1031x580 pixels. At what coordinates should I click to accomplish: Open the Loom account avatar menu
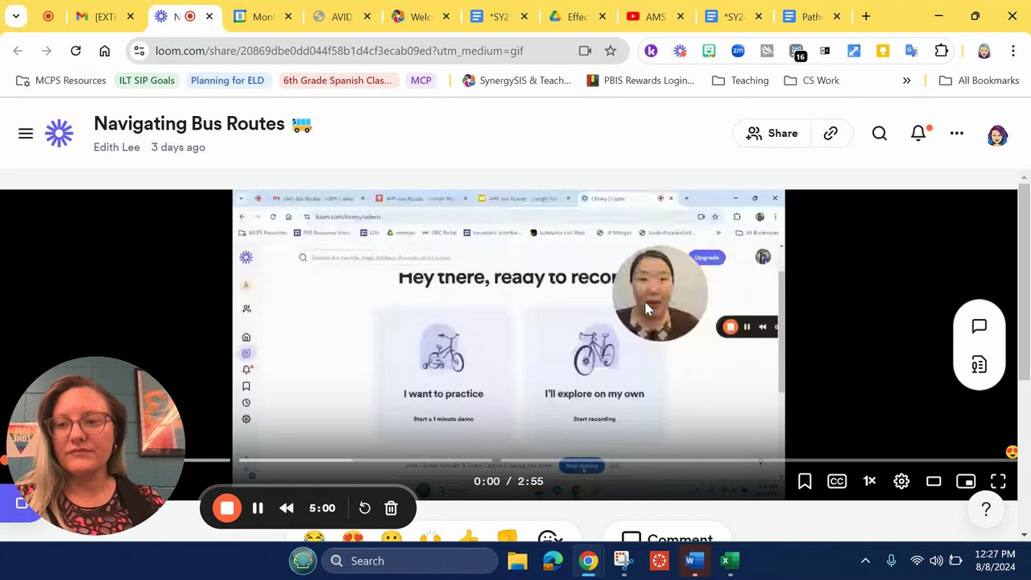pos(997,135)
